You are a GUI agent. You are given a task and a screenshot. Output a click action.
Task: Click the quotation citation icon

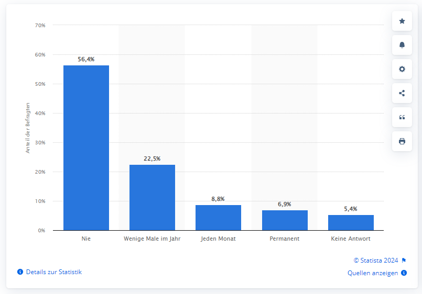point(402,117)
